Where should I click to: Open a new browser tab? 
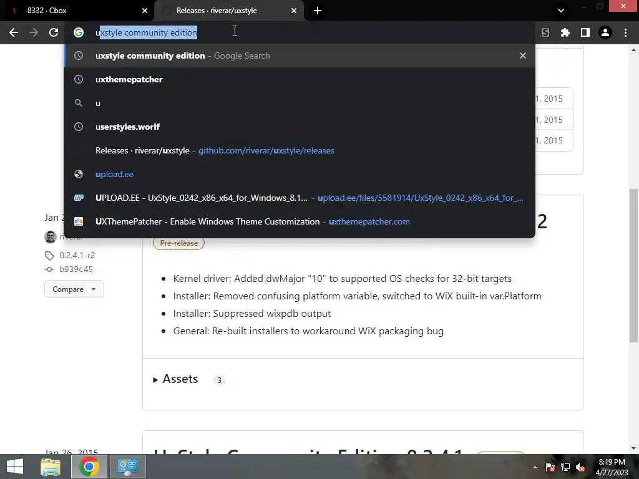click(x=318, y=11)
